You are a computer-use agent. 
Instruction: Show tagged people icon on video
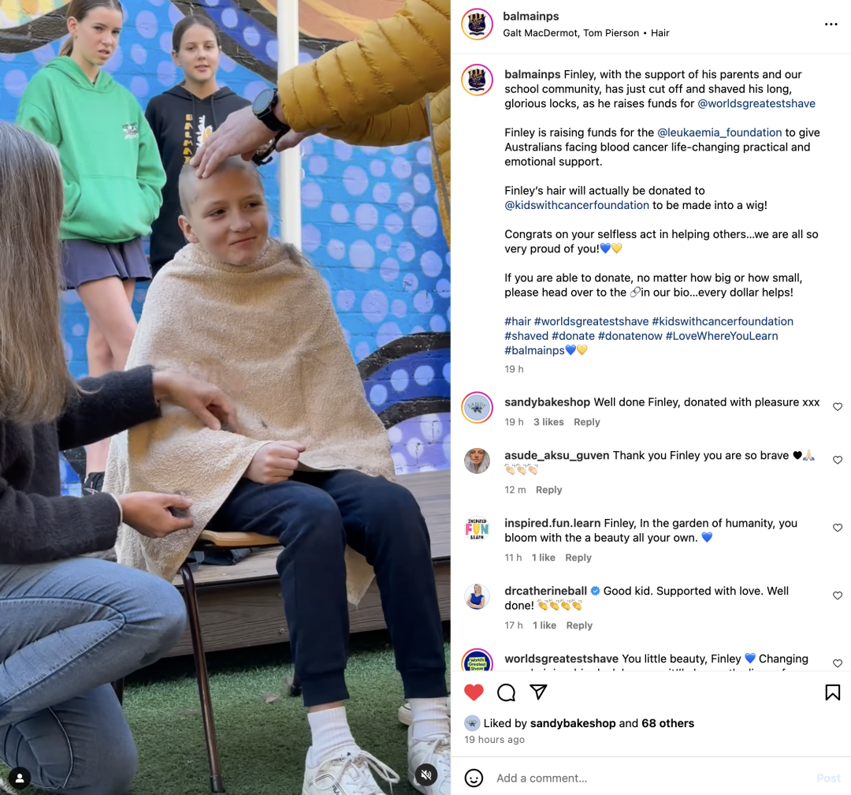[x=20, y=778]
